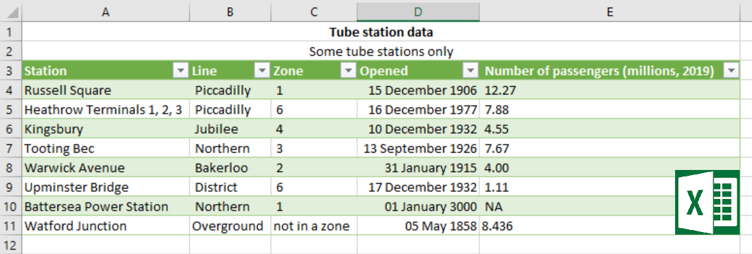Select row 6 header

click(11, 129)
